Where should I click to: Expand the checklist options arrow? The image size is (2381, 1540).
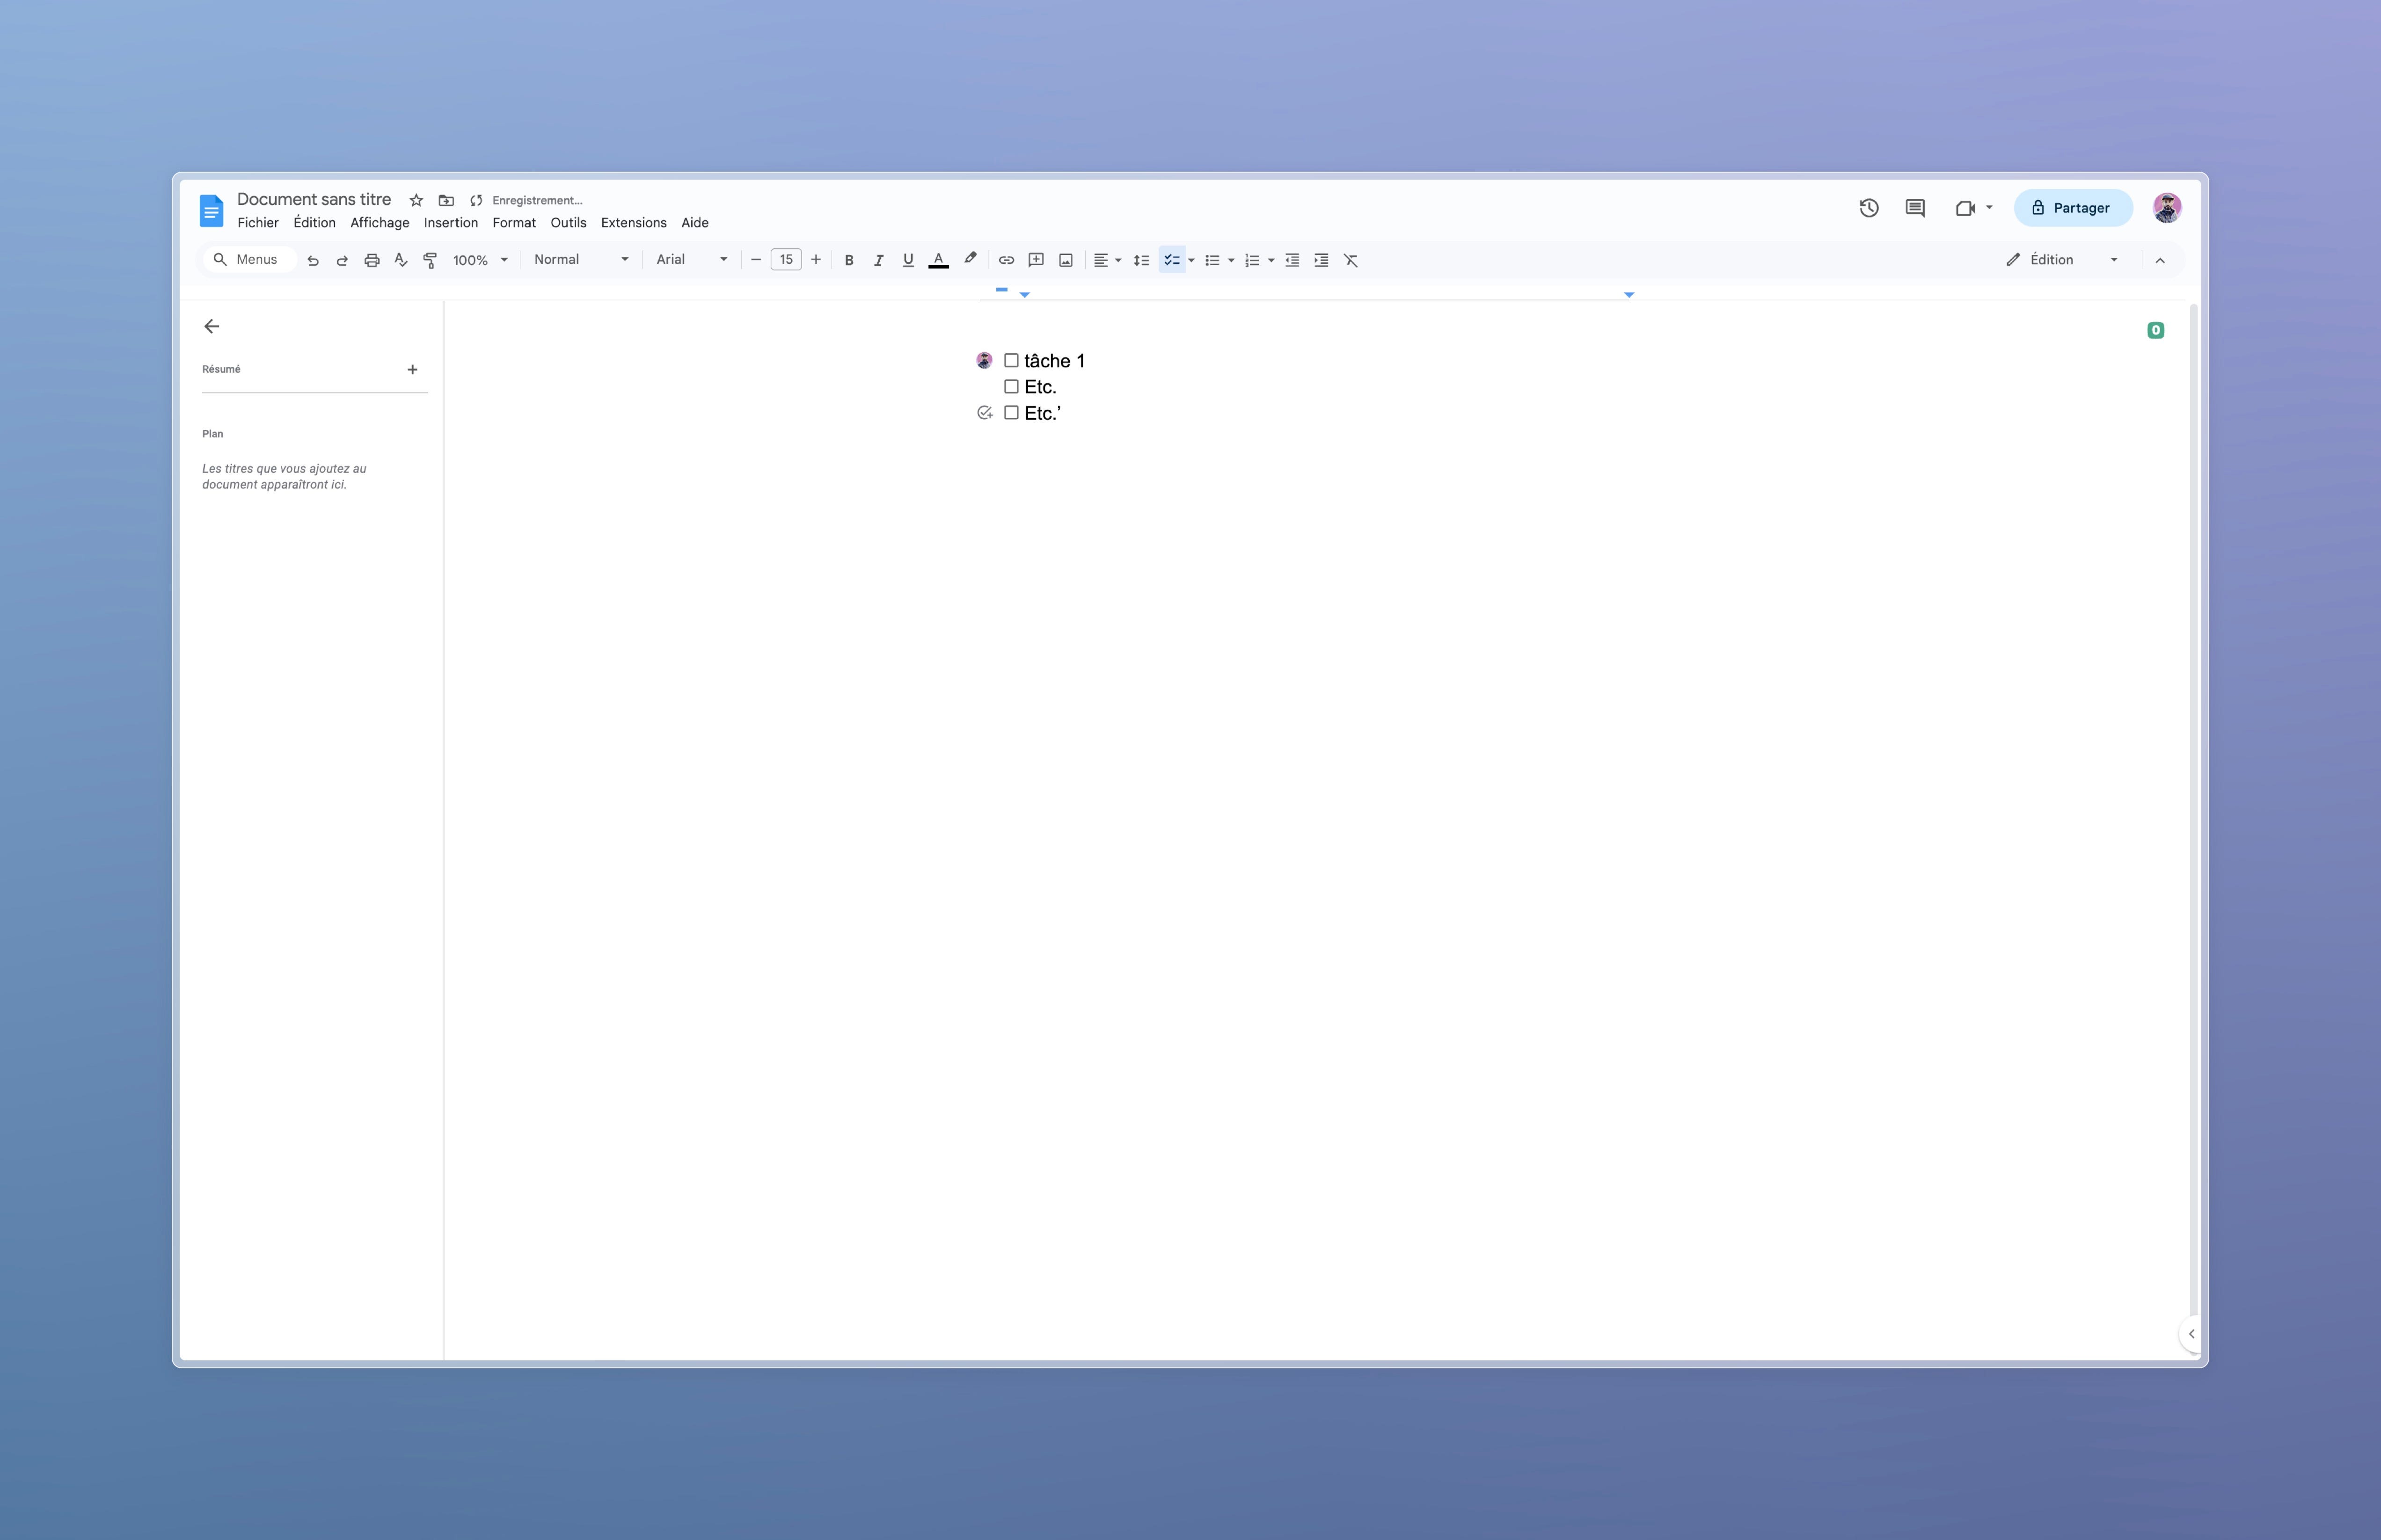[x=1191, y=260]
